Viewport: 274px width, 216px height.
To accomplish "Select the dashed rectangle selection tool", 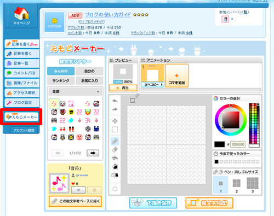I will pos(115,129).
